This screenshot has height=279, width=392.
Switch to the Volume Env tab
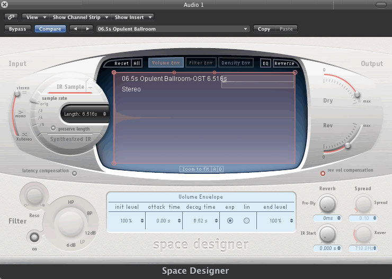(166, 63)
